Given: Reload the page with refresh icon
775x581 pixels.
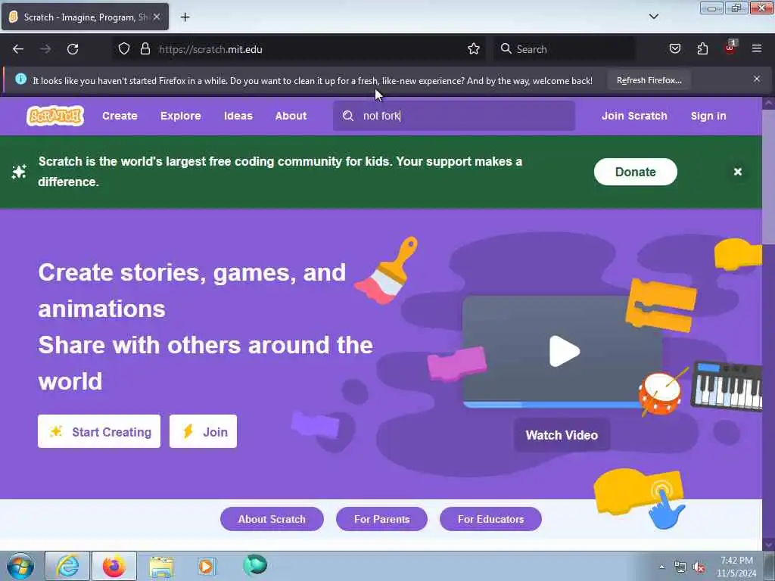Looking at the screenshot, I should [x=73, y=49].
